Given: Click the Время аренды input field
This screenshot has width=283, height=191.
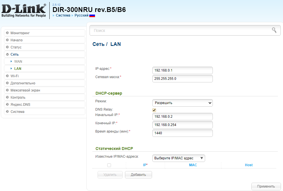Looking at the screenshot, I should (x=183, y=133).
